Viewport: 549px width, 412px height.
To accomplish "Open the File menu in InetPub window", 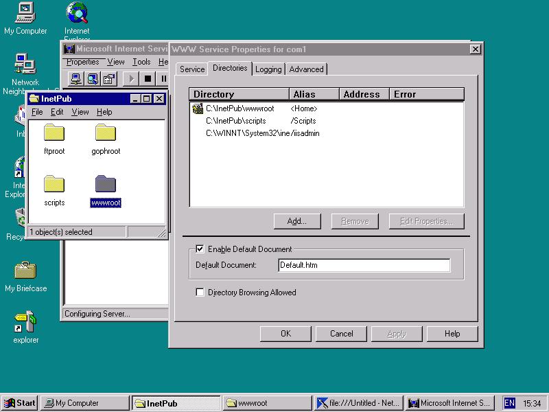I will pyautogui.click(x=37, y=112).
